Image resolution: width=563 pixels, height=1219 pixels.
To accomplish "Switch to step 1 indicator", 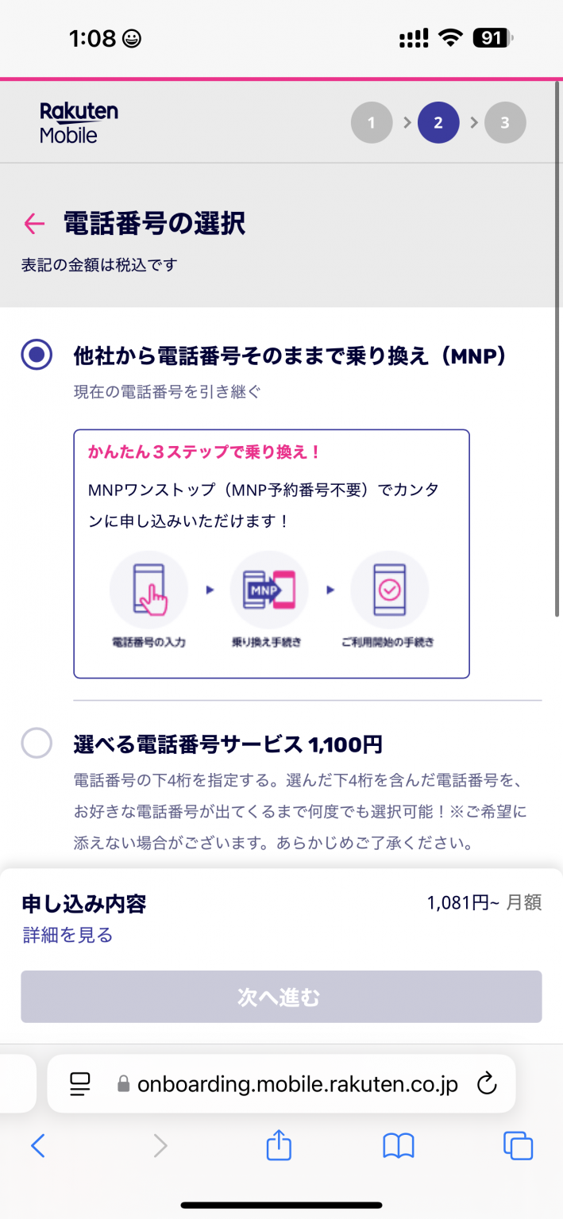I will tap(372, 122).
